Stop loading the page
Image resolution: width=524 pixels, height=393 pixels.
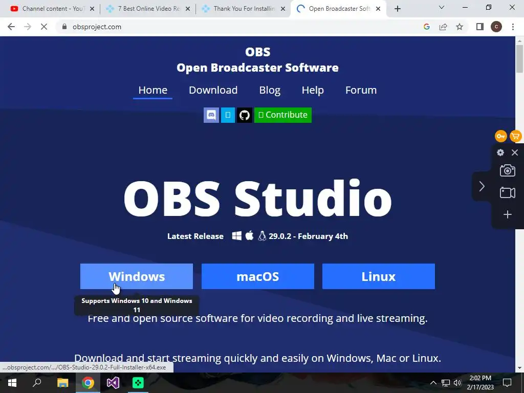44,27
